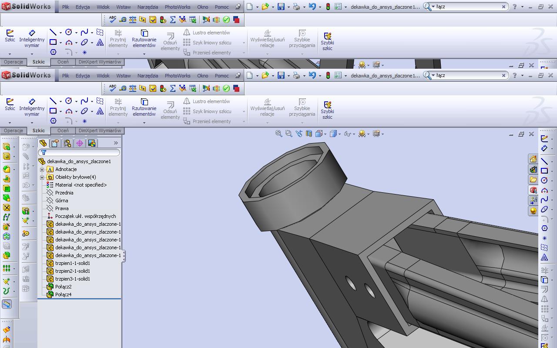Open SolidWorks Resources home in the task pane
This screenshot has height=348, width=557.
(x=533, y=159)
